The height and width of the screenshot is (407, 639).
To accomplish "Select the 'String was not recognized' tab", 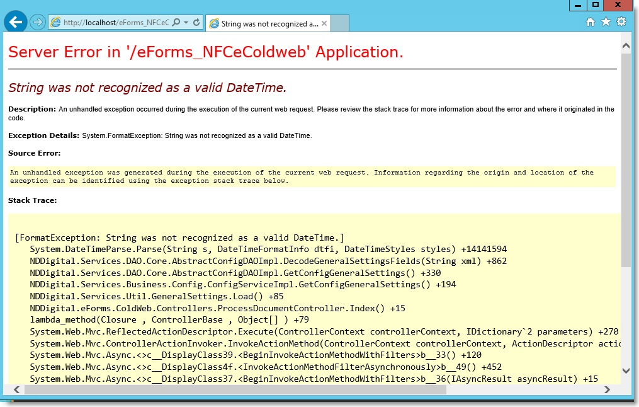I will [264, 24].
